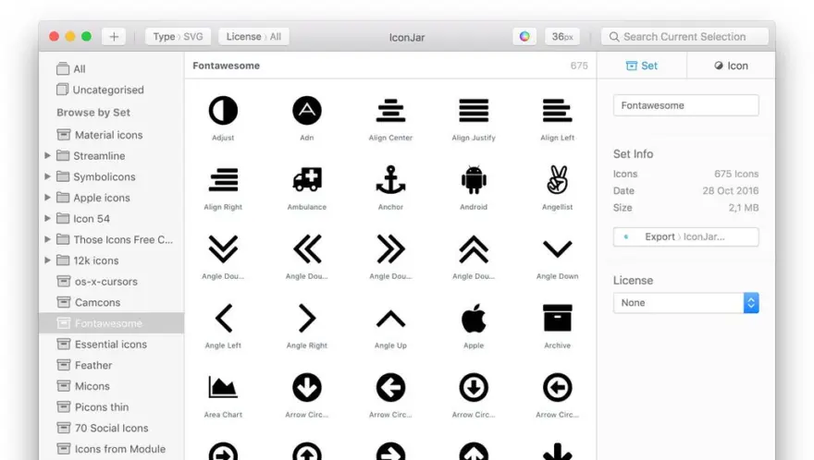This screenshot has height=460, width=814.
Task: Expand the Icon 54 folder
Action: click(47, 218)
